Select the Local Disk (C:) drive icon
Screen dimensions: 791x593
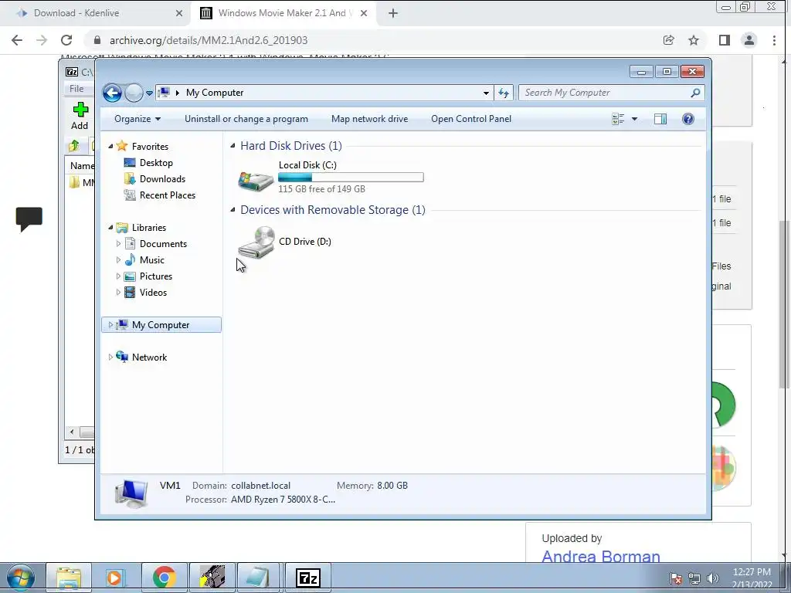point(256,181)
